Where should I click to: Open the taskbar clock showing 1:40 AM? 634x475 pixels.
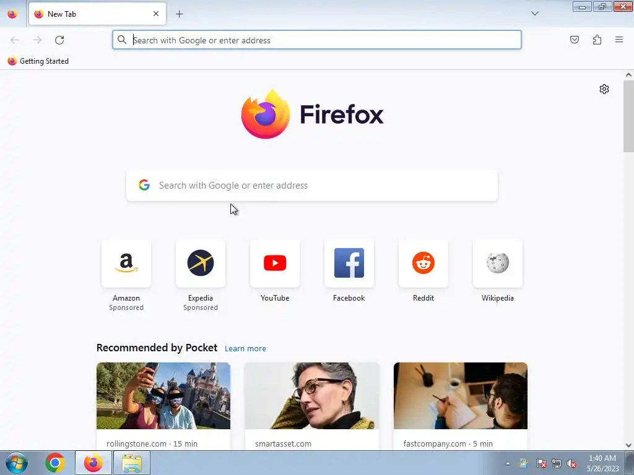click(602, 463)
